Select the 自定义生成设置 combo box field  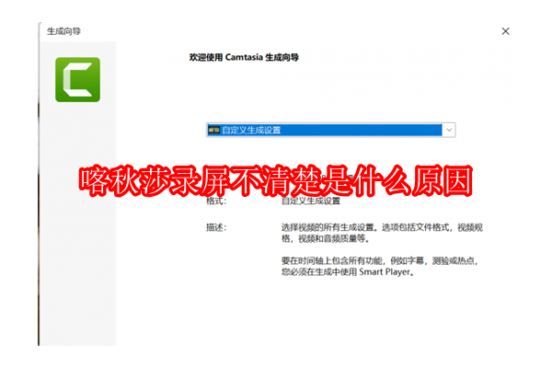tap(330, 130)
